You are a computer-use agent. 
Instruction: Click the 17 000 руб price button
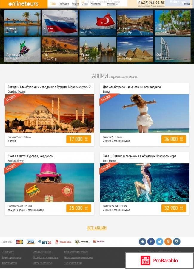click(x=79, y=139)
